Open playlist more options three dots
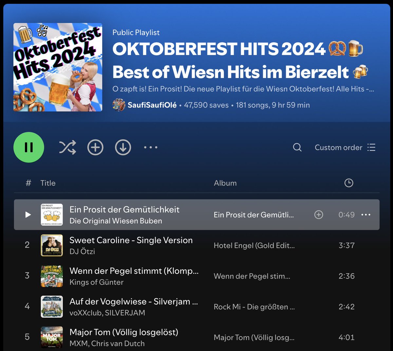 coord(151,147)
